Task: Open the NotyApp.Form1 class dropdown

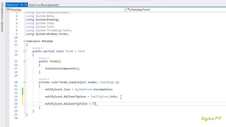Action: point(177,10)
